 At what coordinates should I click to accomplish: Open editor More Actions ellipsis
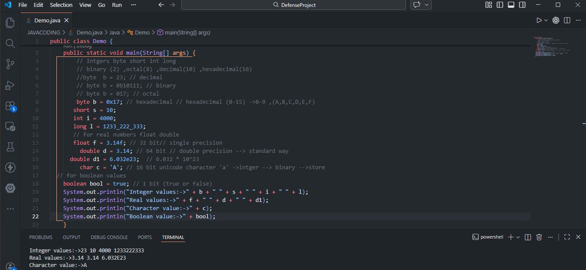578,21
